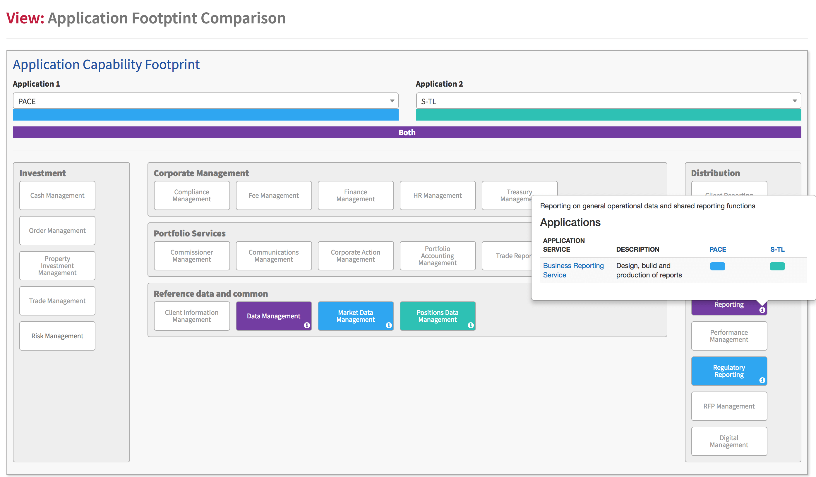
Task: Select the Client Information Management tile
Action: click(192, 316)
